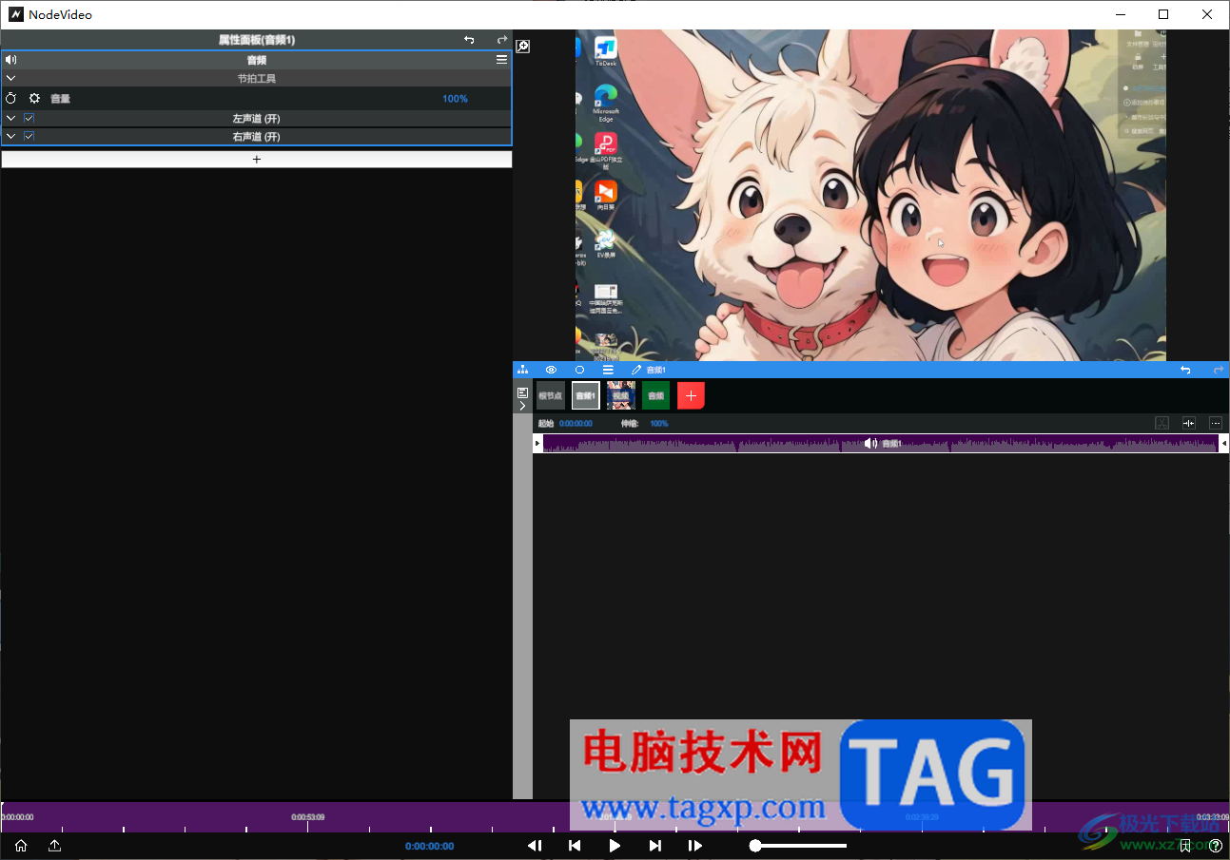Click the 节拍工具 label

[257, 79]
